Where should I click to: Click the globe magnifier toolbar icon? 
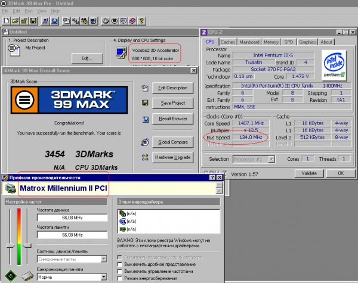[x=54, y=21]
